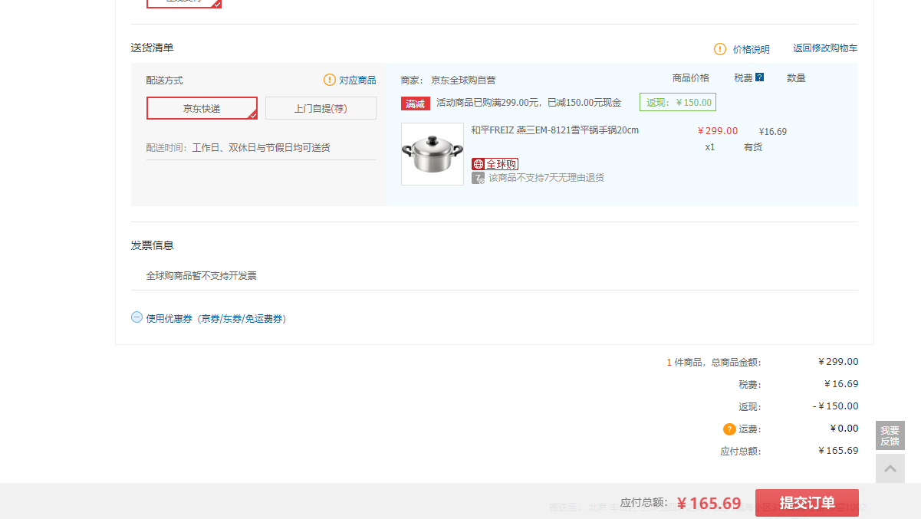This screenshot has width=921, height=519.
Task: Click the orange 价格说明 exclamation icon
Action: click(720, 49)
